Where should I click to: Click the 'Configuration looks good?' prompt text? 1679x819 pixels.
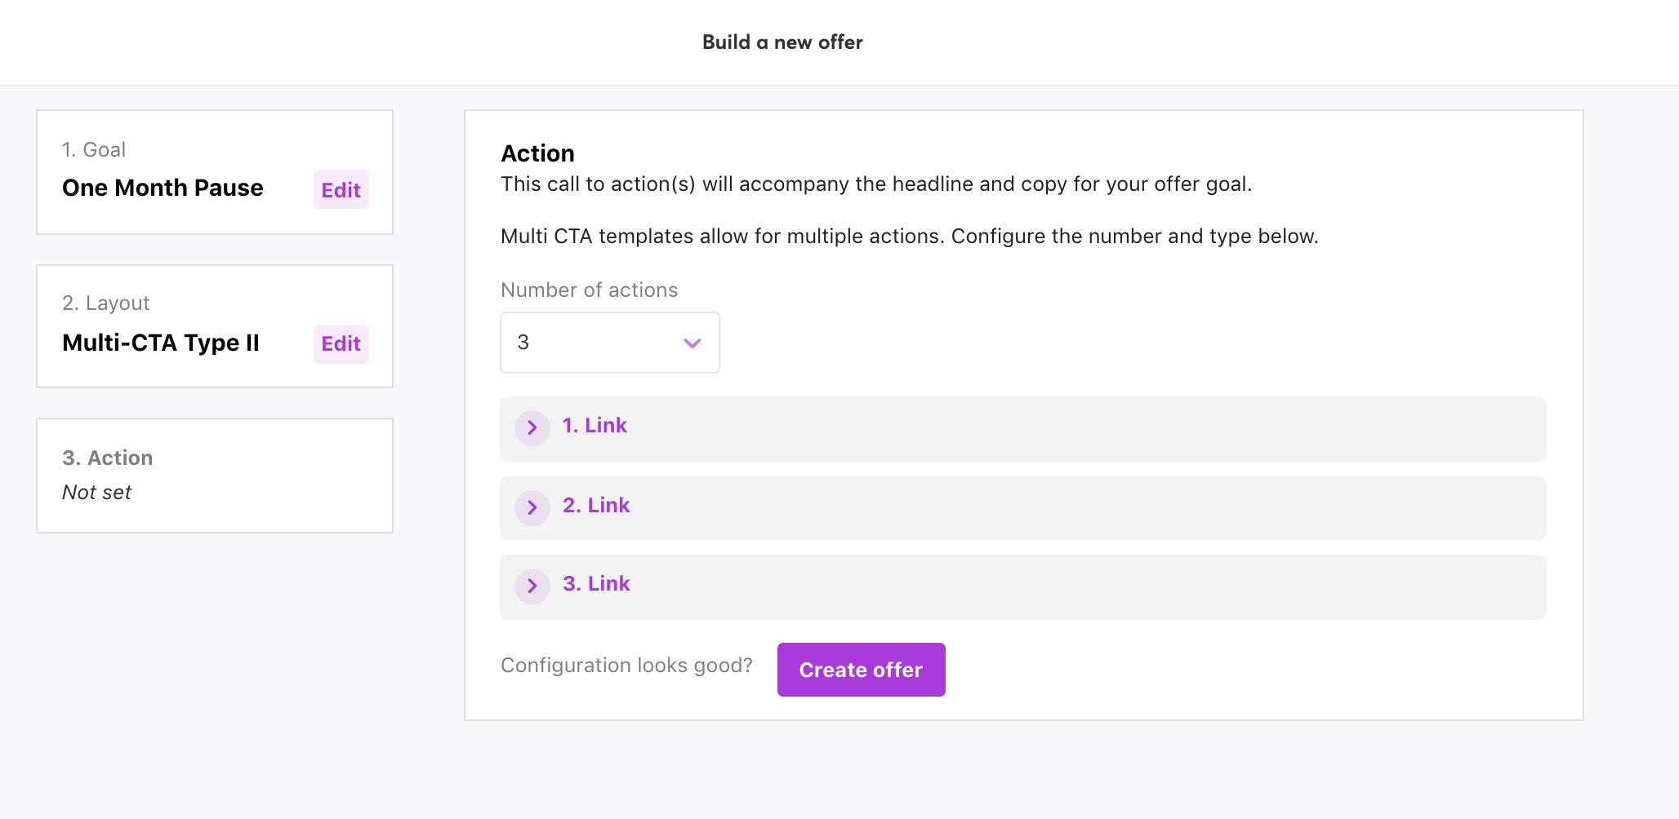click(626, 666)
